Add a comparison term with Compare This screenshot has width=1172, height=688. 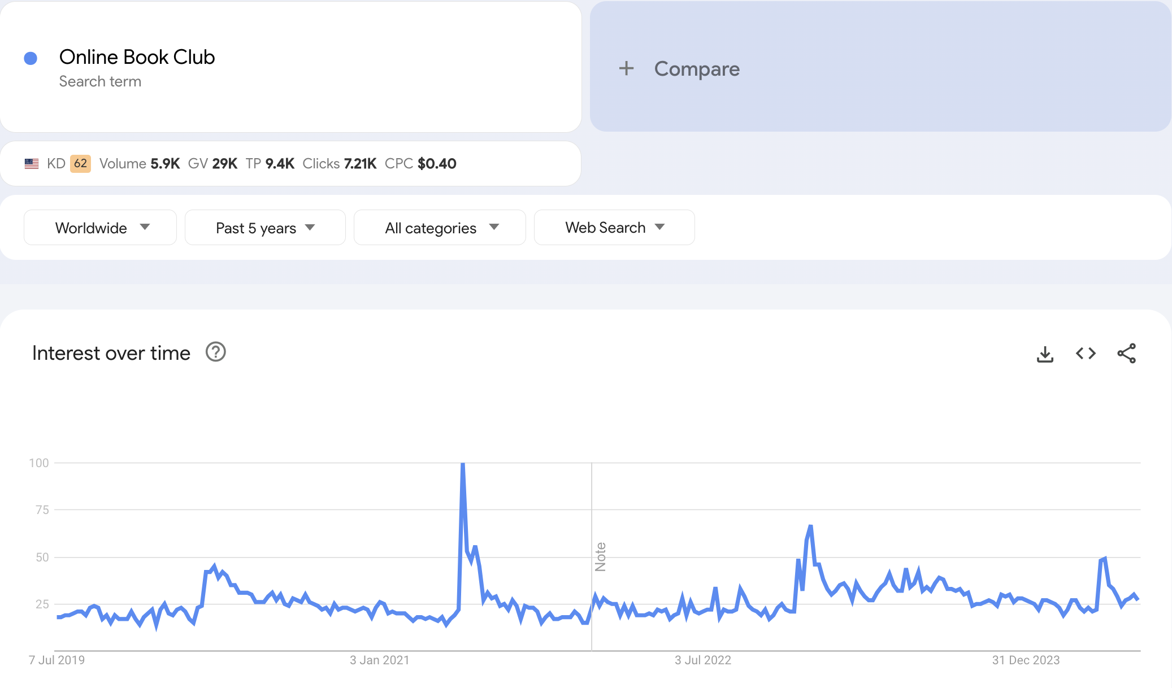tap(696, 69)
